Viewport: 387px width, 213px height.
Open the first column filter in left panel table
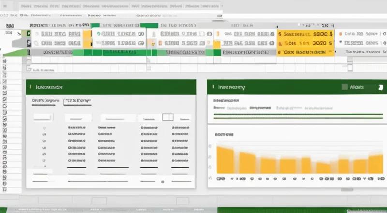point(42,117)
